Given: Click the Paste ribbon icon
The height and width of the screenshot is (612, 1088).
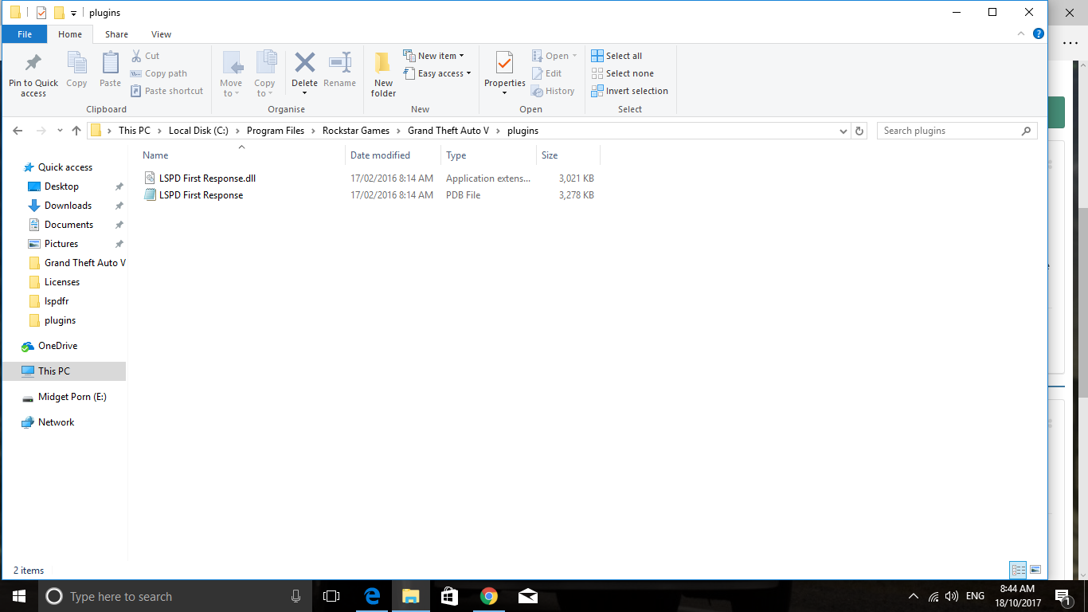Looking at the screenshot, I should tap(110, 63).
